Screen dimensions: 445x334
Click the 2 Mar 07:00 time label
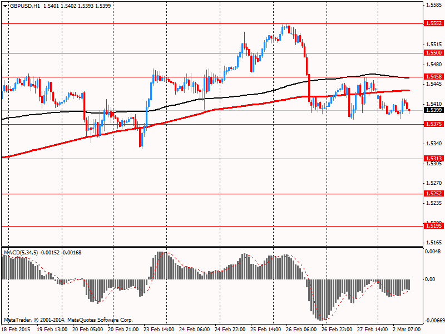(x=407, y=329)
